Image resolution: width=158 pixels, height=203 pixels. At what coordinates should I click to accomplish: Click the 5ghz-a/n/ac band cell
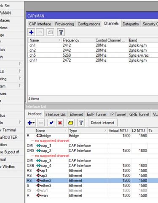pyautogui.click(x=139, y=55)
